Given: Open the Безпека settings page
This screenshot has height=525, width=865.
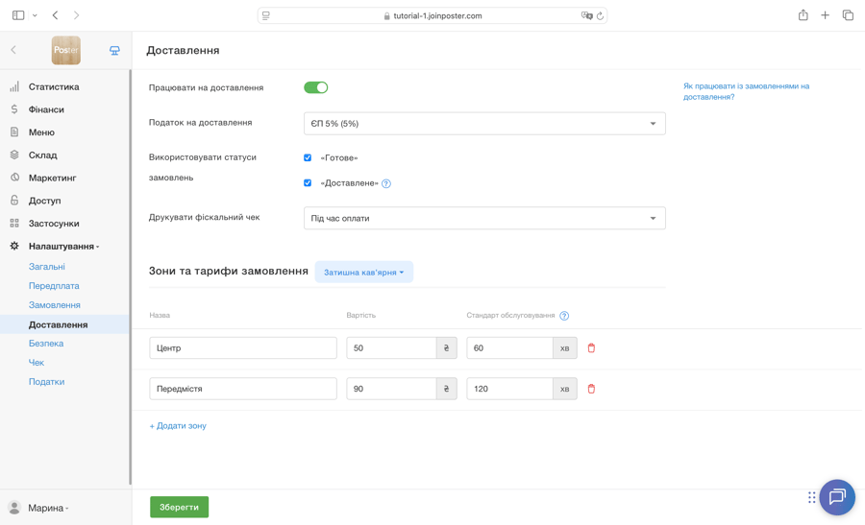Looking at the screenshot, I should point(46,344).
